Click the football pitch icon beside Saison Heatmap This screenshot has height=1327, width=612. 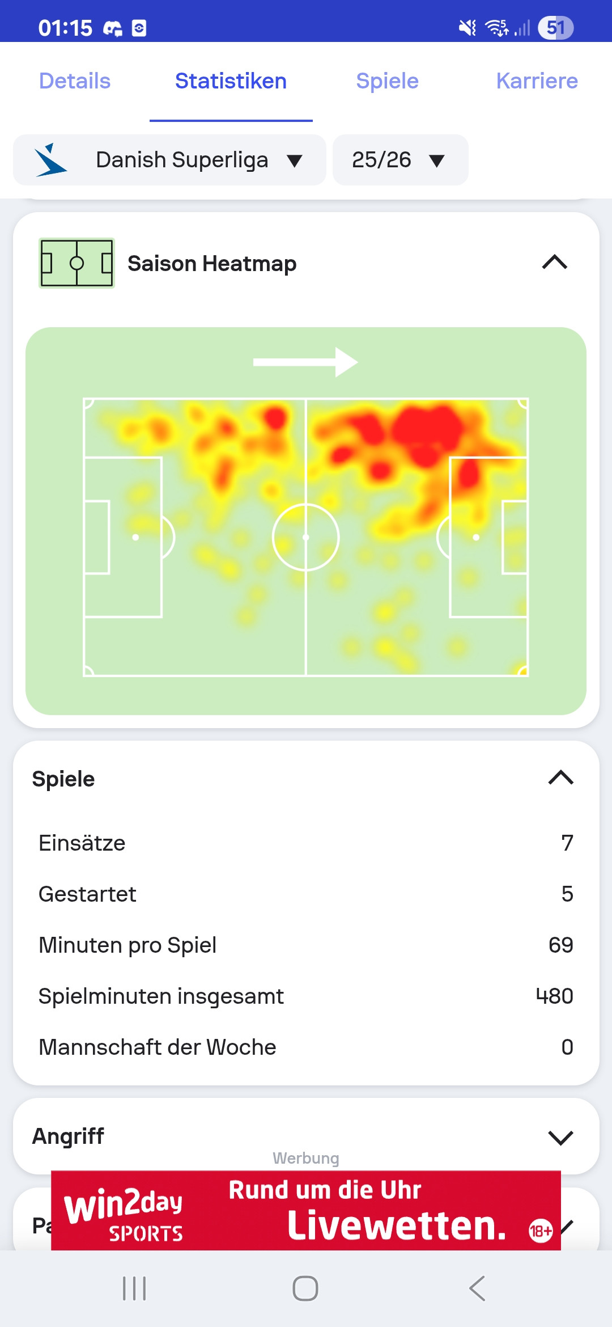point(76,263)
